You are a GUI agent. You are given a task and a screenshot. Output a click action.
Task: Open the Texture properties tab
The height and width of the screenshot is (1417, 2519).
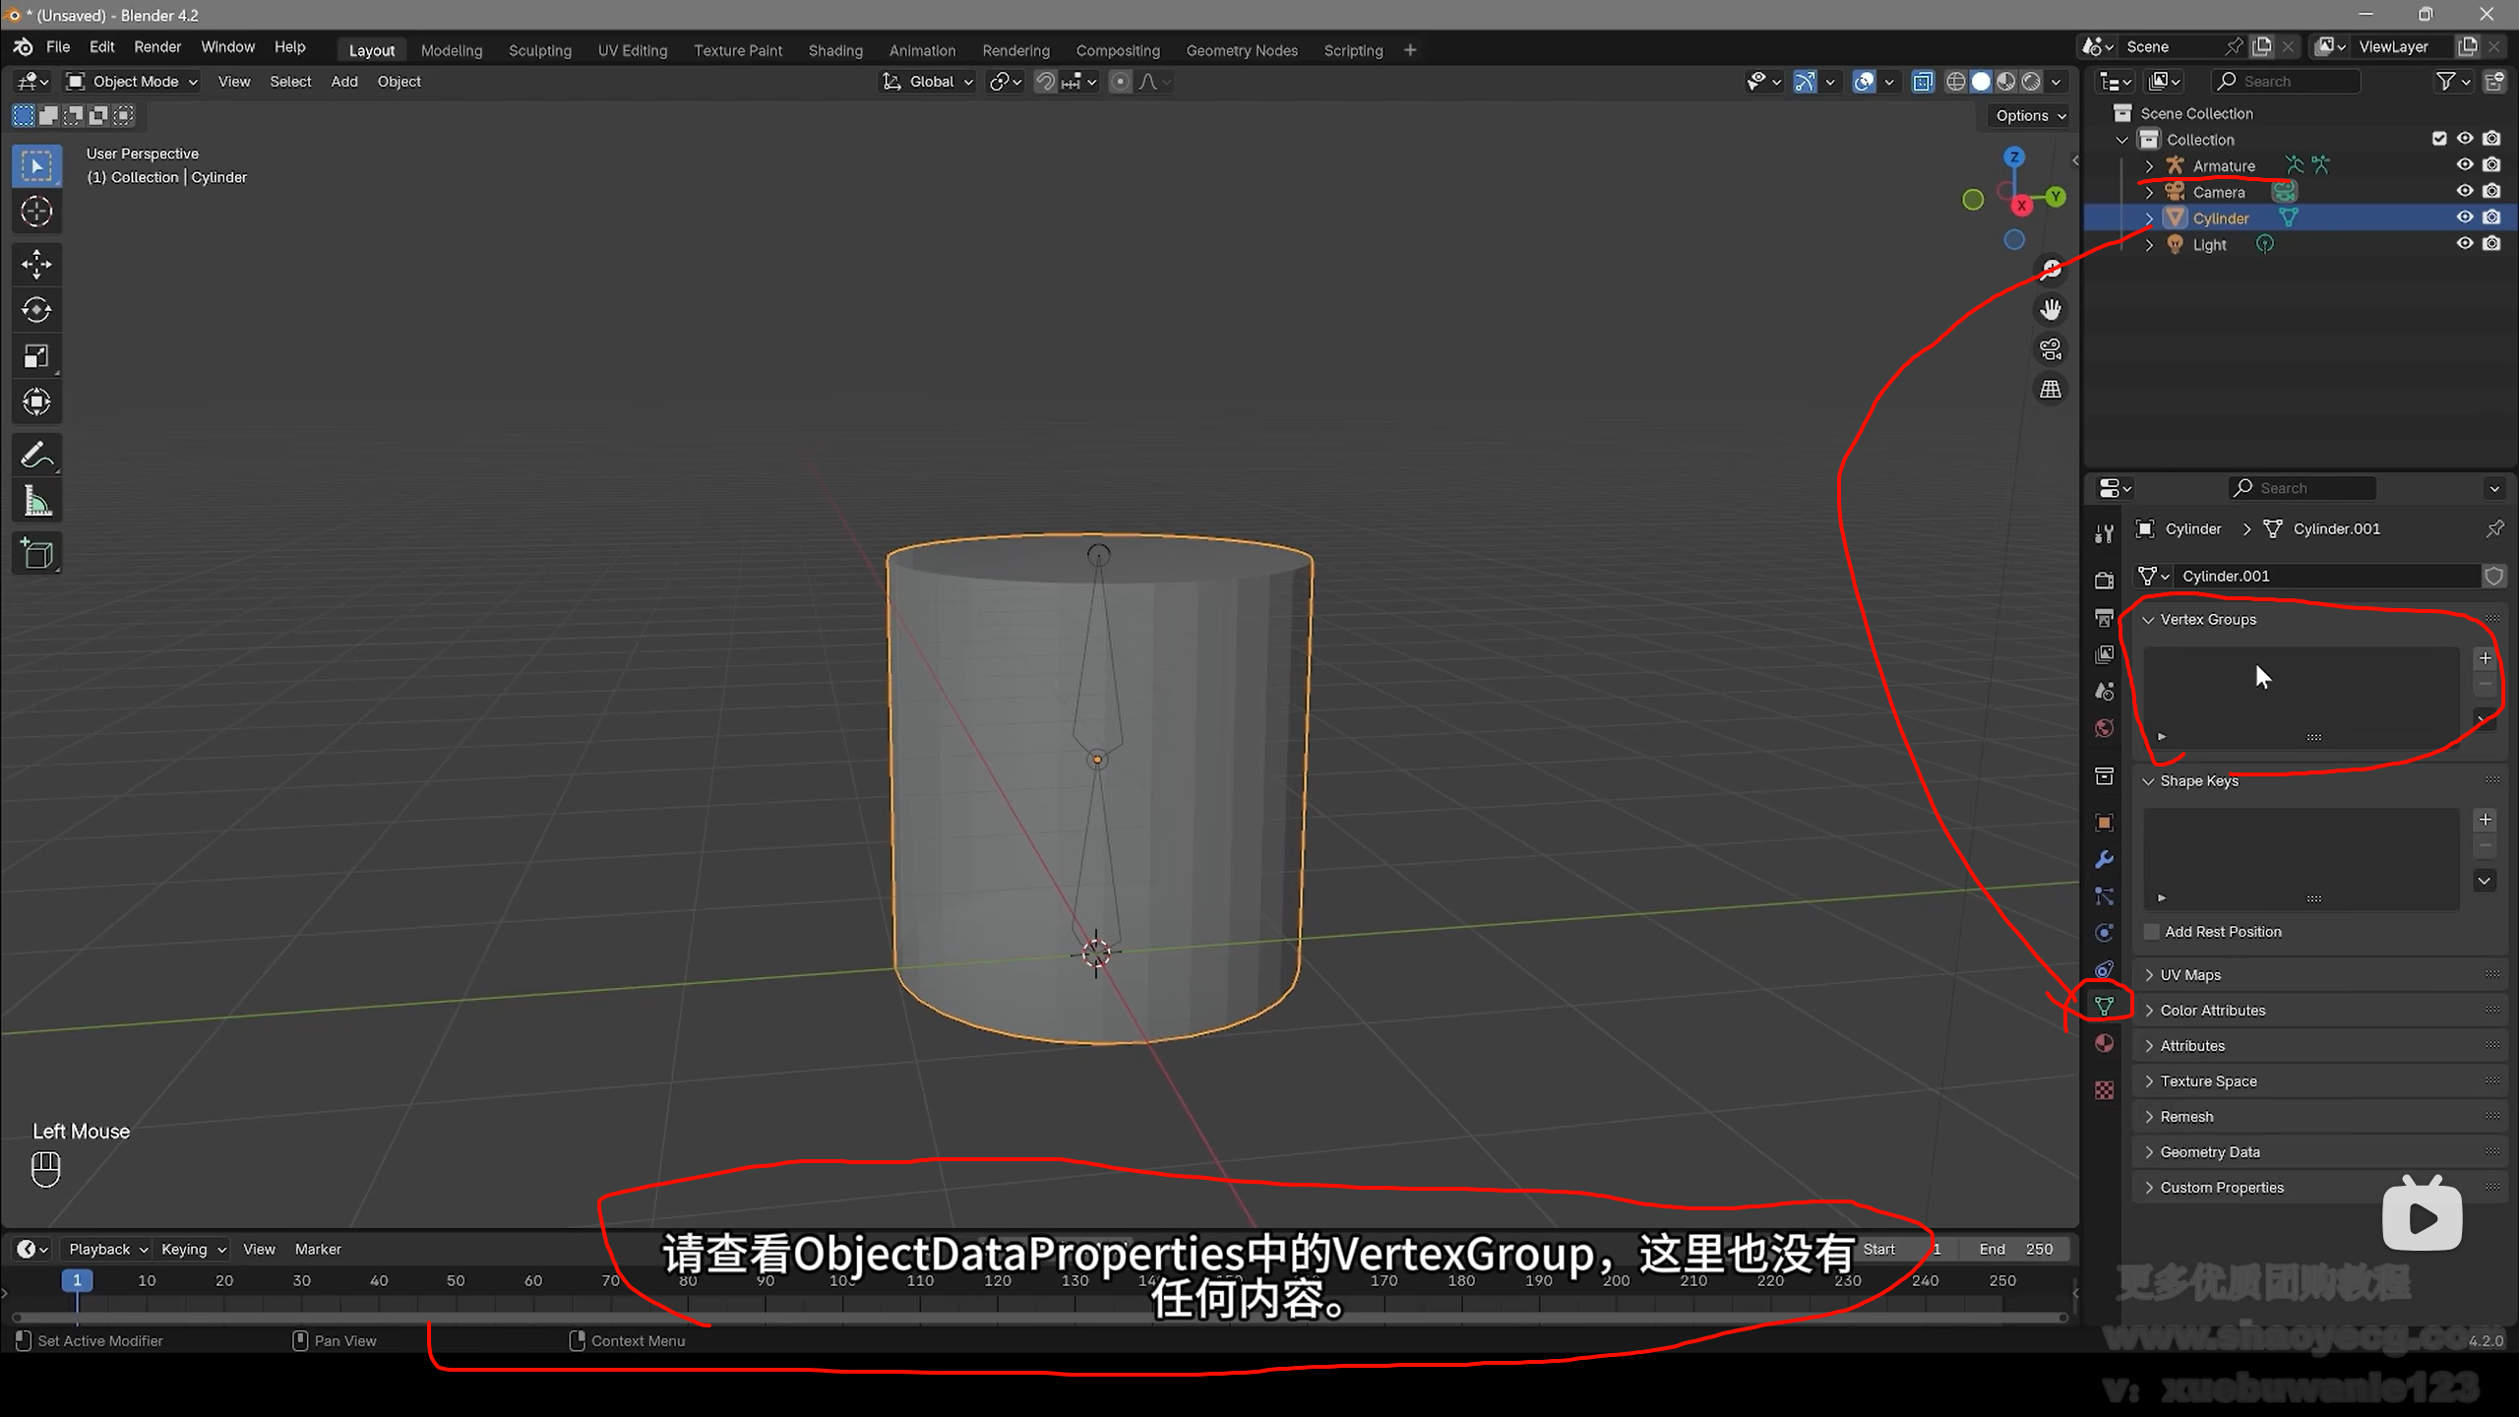(x=2105, y=1090)
